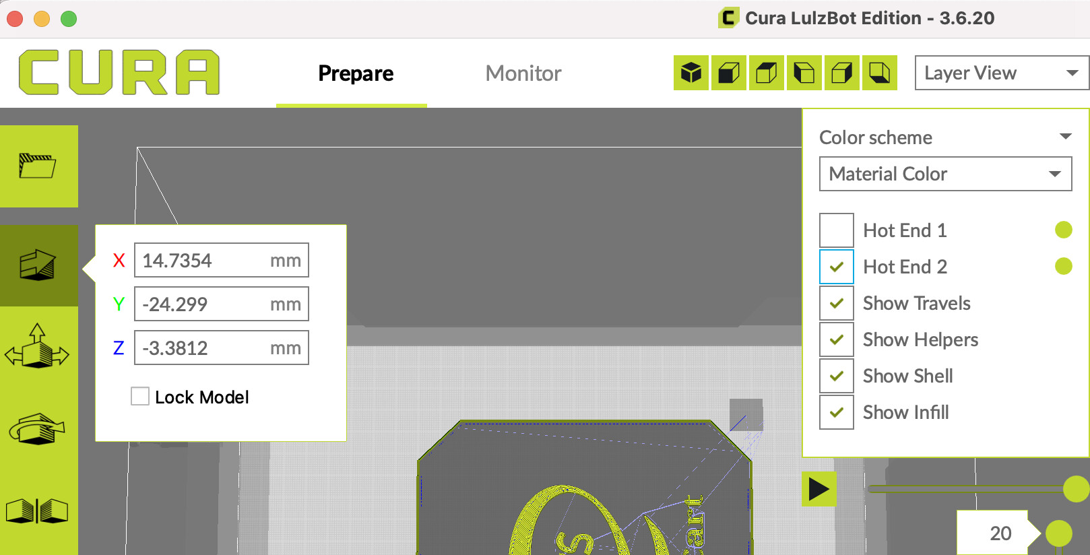Click the layer number box showing 20

(x=993, y=533)
